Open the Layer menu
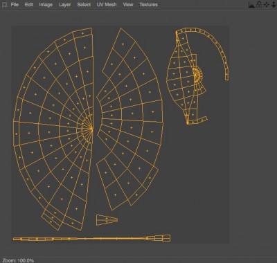 [64, 5]
